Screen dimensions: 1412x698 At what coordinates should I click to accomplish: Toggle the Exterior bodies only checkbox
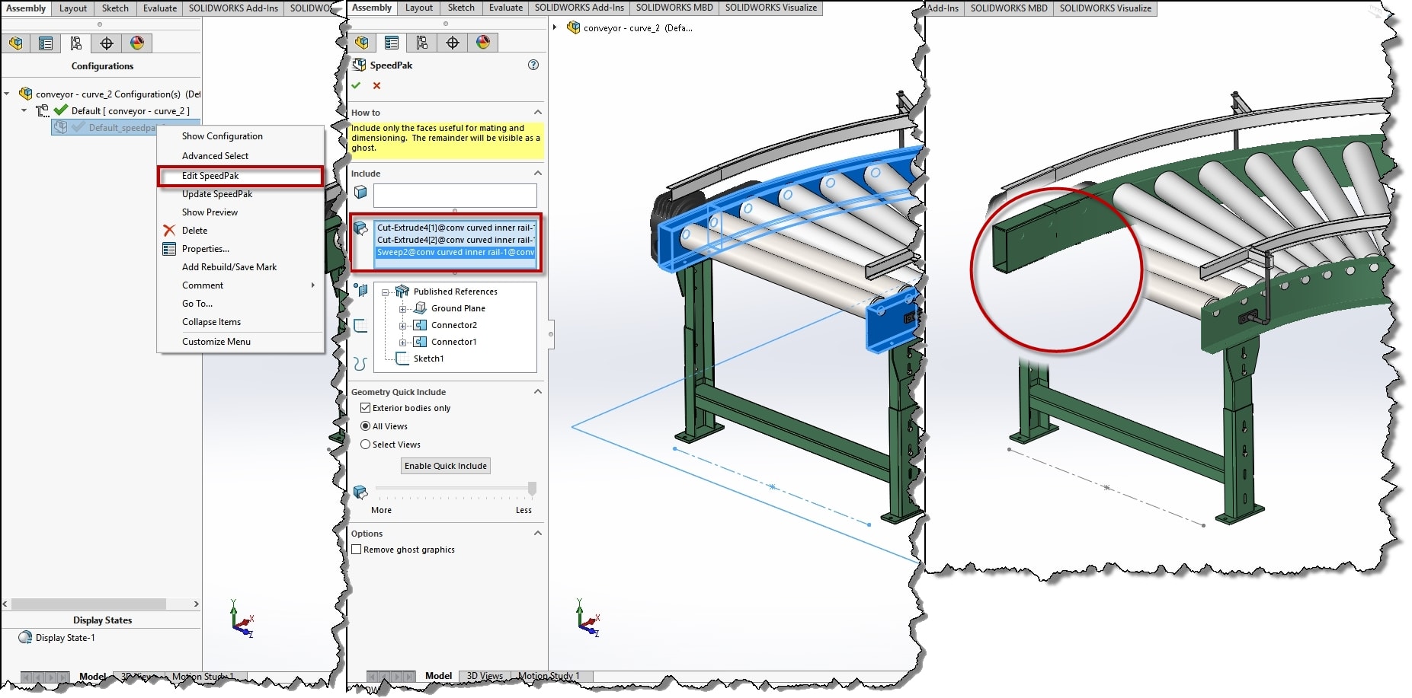pos(366,408)
